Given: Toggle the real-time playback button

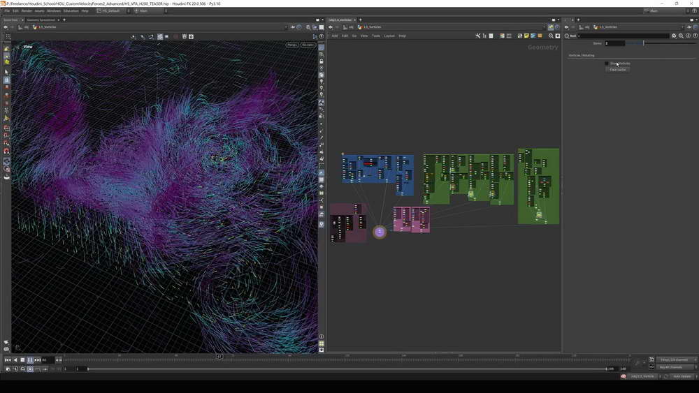Looking at the screenshot, I should (x=30, y=369).
